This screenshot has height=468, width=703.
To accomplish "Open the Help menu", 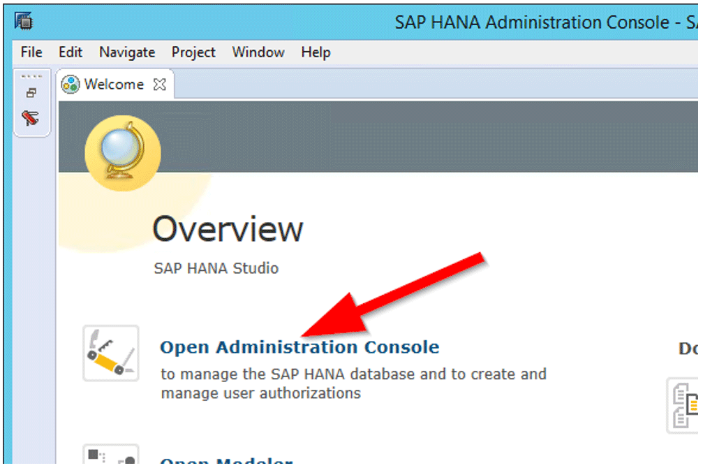I will point(316,52).
